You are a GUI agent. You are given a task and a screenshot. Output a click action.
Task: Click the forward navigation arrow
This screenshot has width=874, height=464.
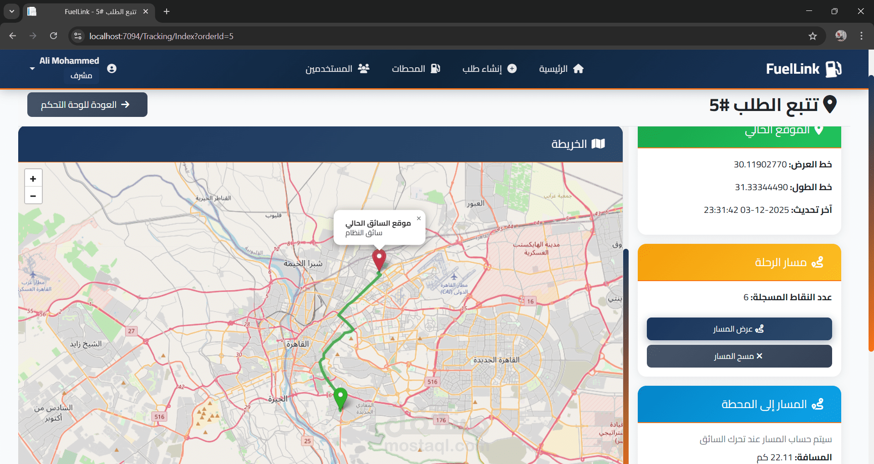click(33, 36)
